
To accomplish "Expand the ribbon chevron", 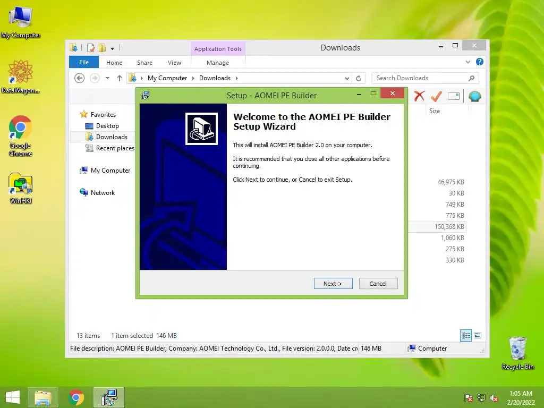I will (467, 62).
